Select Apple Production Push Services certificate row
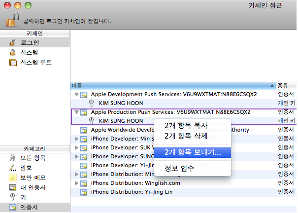Screen dimensions: 298x213 coord(184,112)
